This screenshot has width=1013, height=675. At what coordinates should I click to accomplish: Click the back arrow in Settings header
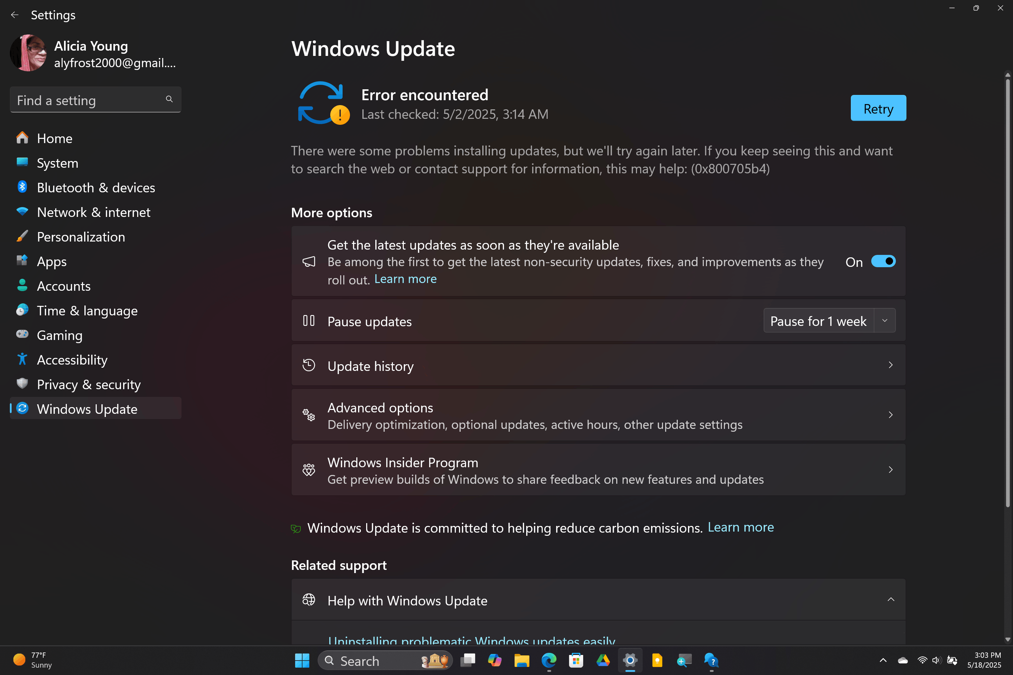coord(15,15)
